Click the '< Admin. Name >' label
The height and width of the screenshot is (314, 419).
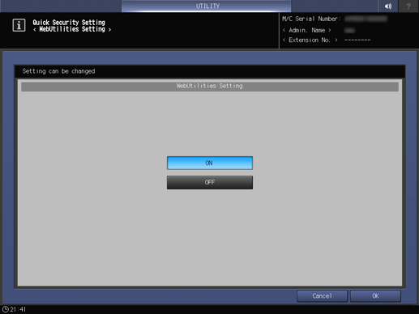(307, 30)
